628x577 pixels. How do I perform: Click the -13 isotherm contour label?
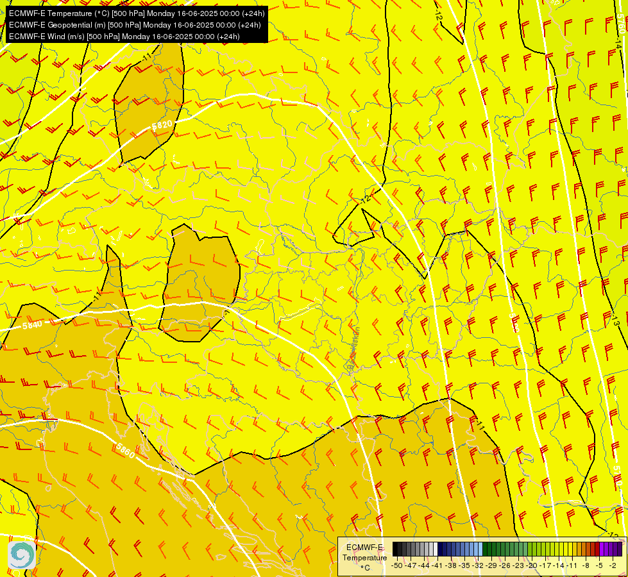click(x=616, y=321)
